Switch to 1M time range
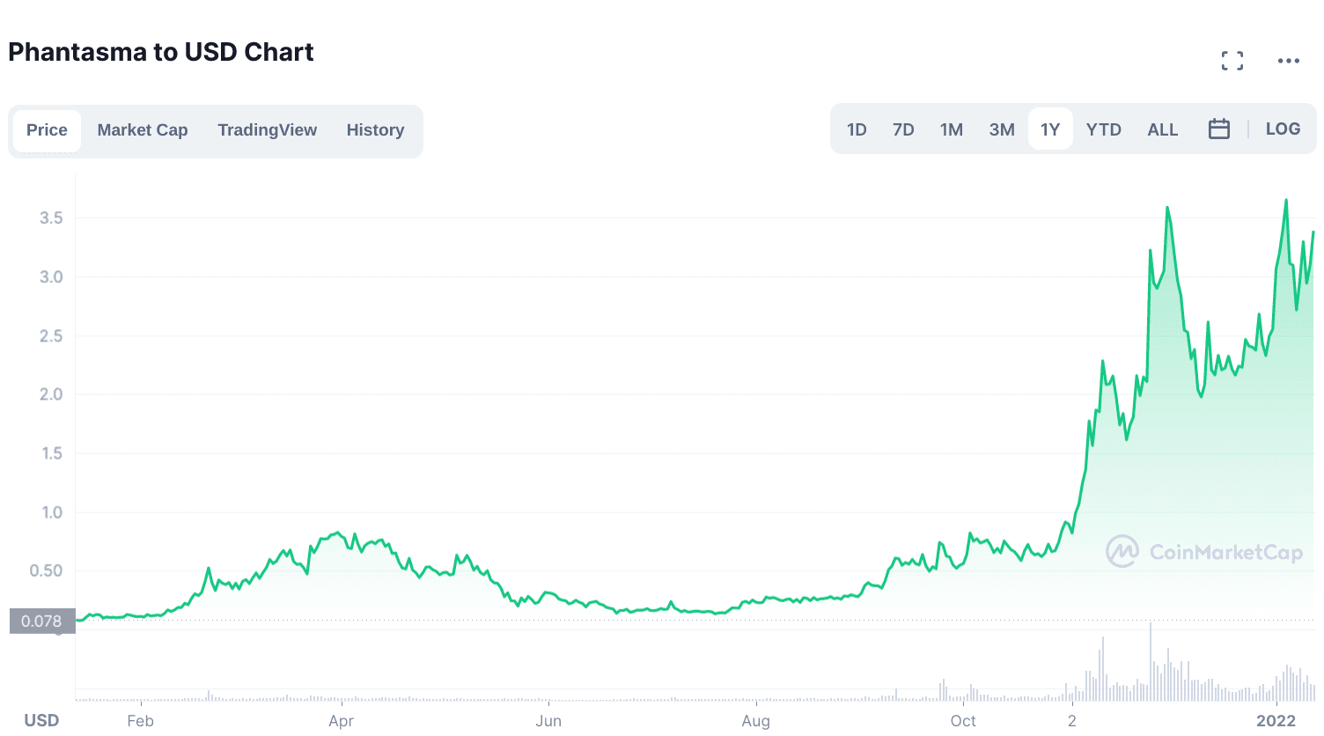 pyautogui.click(x=952, y=129)
